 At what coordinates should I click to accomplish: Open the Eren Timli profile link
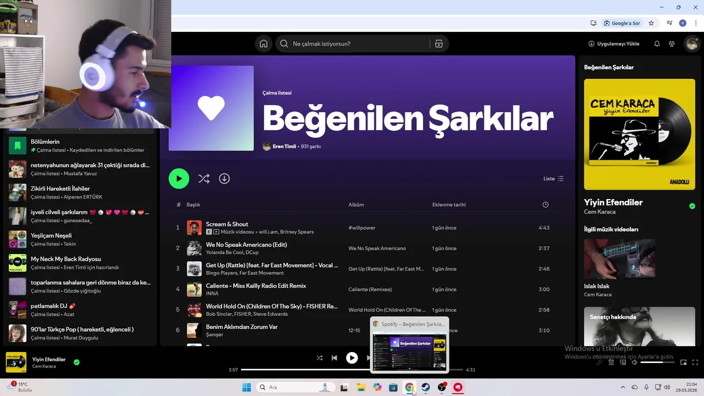(284, 147)
